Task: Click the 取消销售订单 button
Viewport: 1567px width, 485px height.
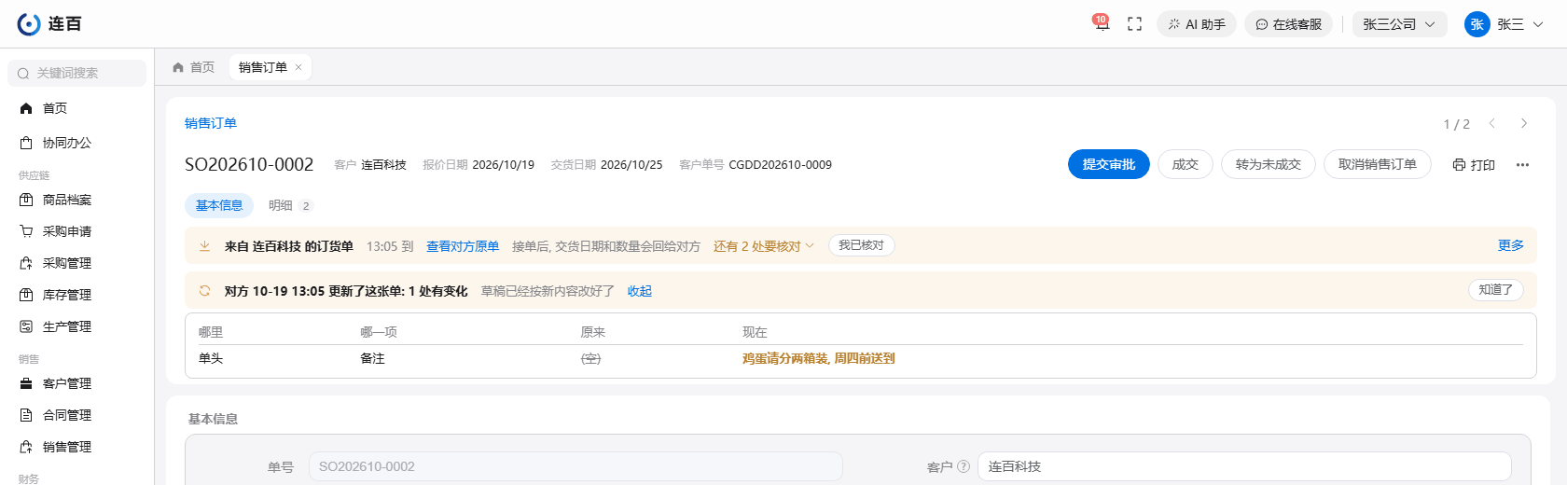Action: coord(1378,164)
